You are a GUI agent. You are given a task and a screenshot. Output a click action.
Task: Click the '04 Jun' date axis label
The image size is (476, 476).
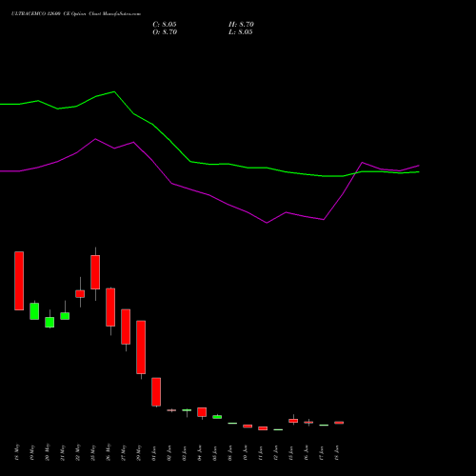pos(200,453)
